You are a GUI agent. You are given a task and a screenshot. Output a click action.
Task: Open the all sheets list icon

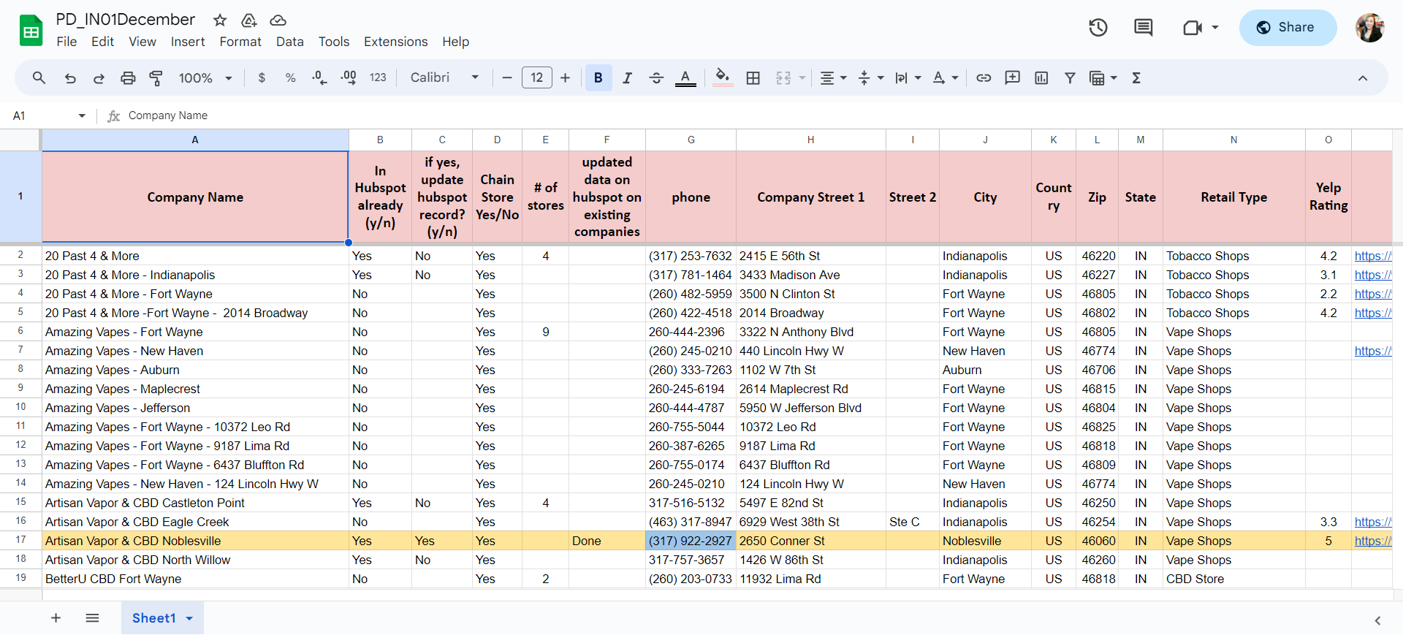[x=92, y=618]
